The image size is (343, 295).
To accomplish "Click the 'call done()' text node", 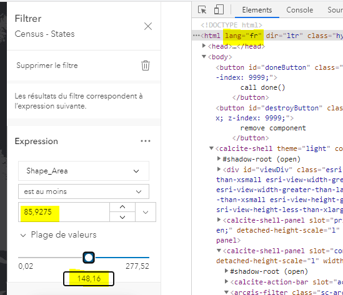I will (x=262, y=87).
